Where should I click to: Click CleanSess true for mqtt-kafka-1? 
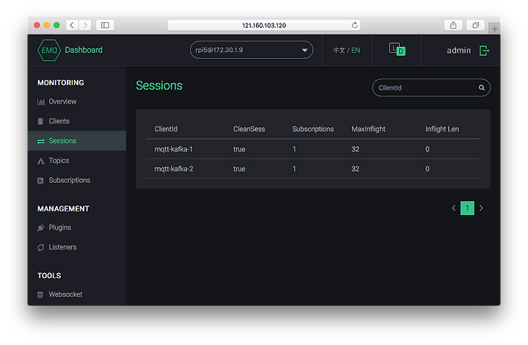(239, 149)
